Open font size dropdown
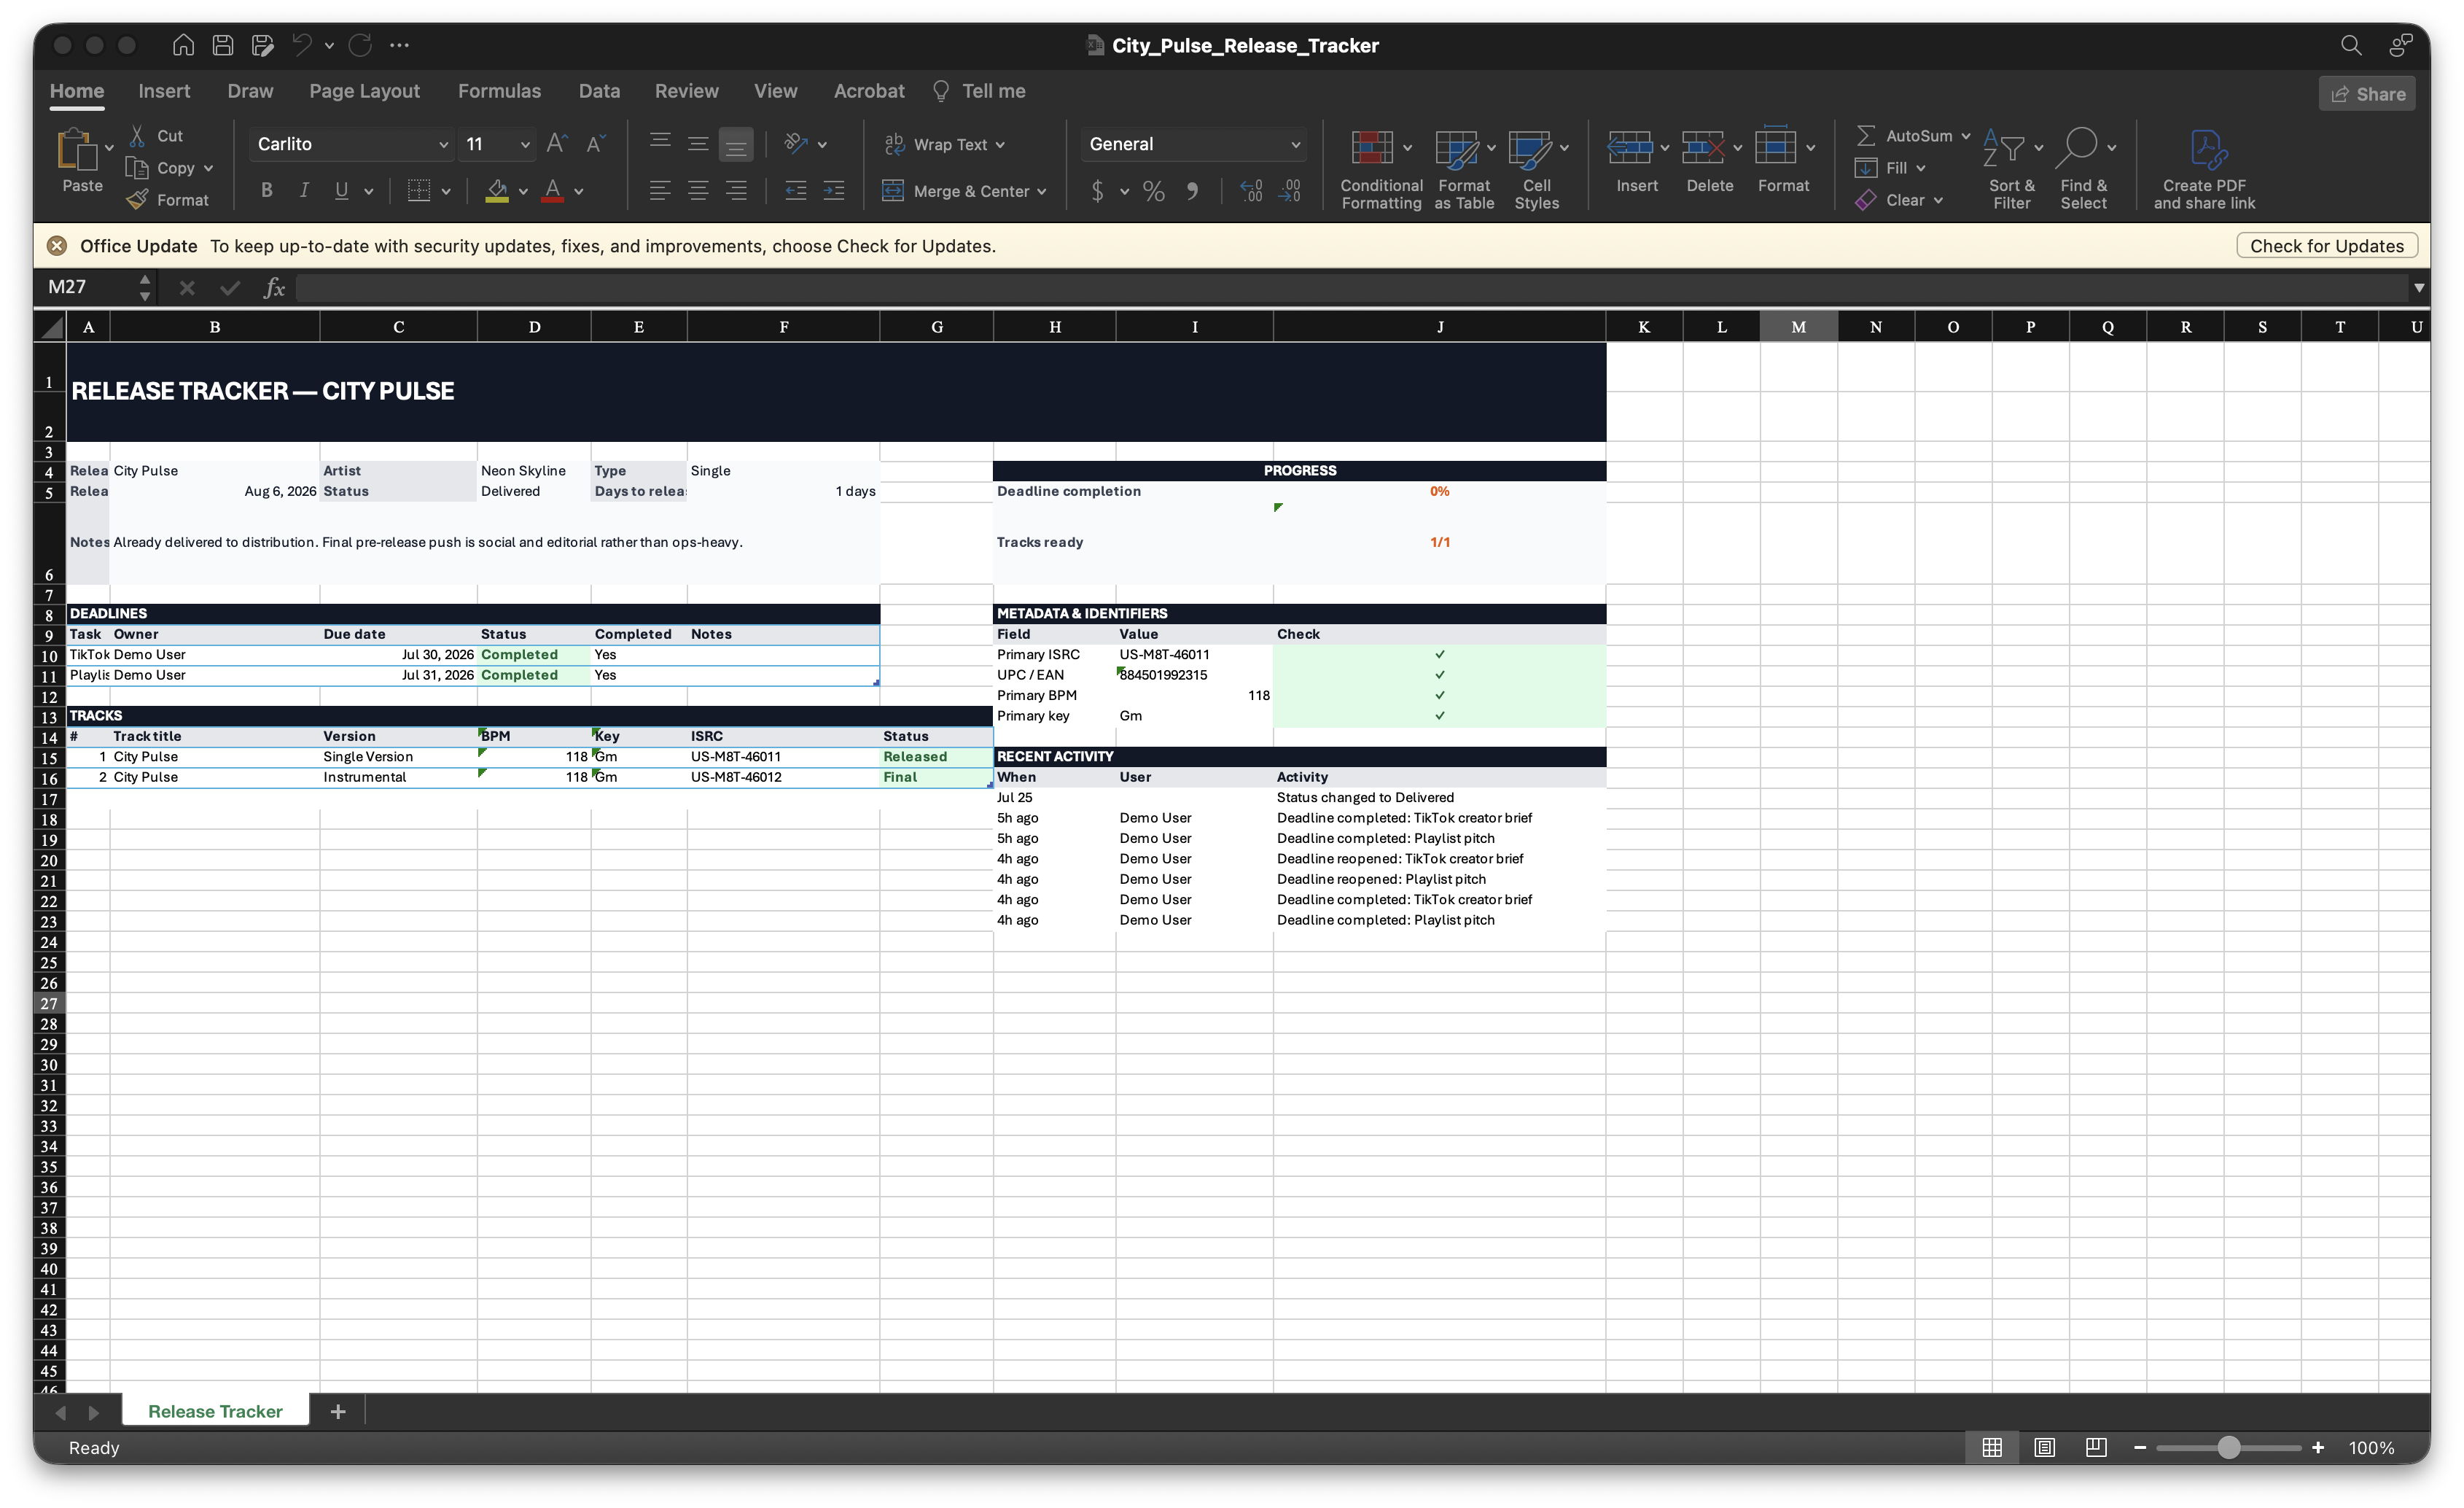The height and width of the screenshot is (1508, 2464). 525,144
